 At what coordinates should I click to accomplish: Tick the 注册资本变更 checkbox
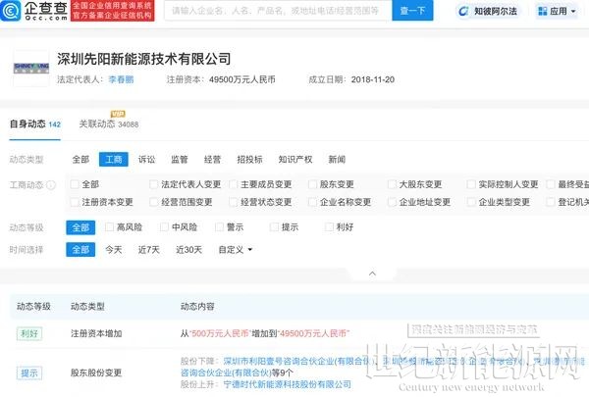[76, 202]
